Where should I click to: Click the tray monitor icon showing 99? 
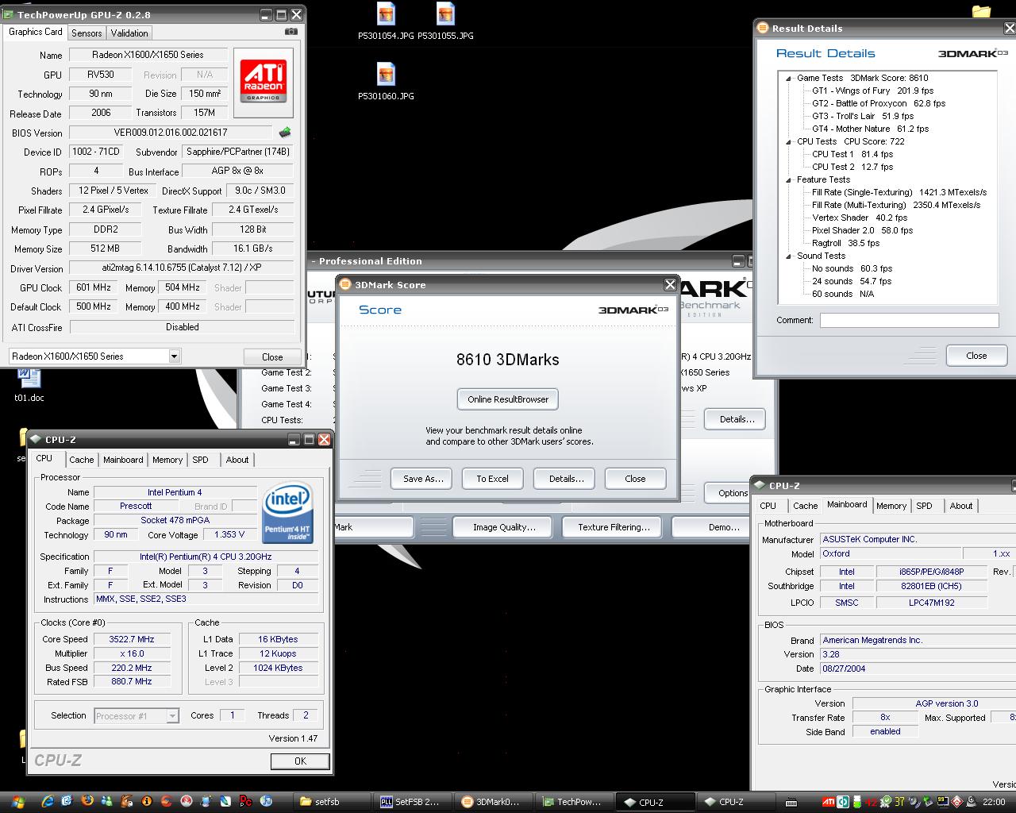coord(942,802)
